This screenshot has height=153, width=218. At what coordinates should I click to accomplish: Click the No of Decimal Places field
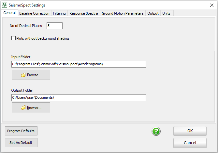(x=54, y=26)
